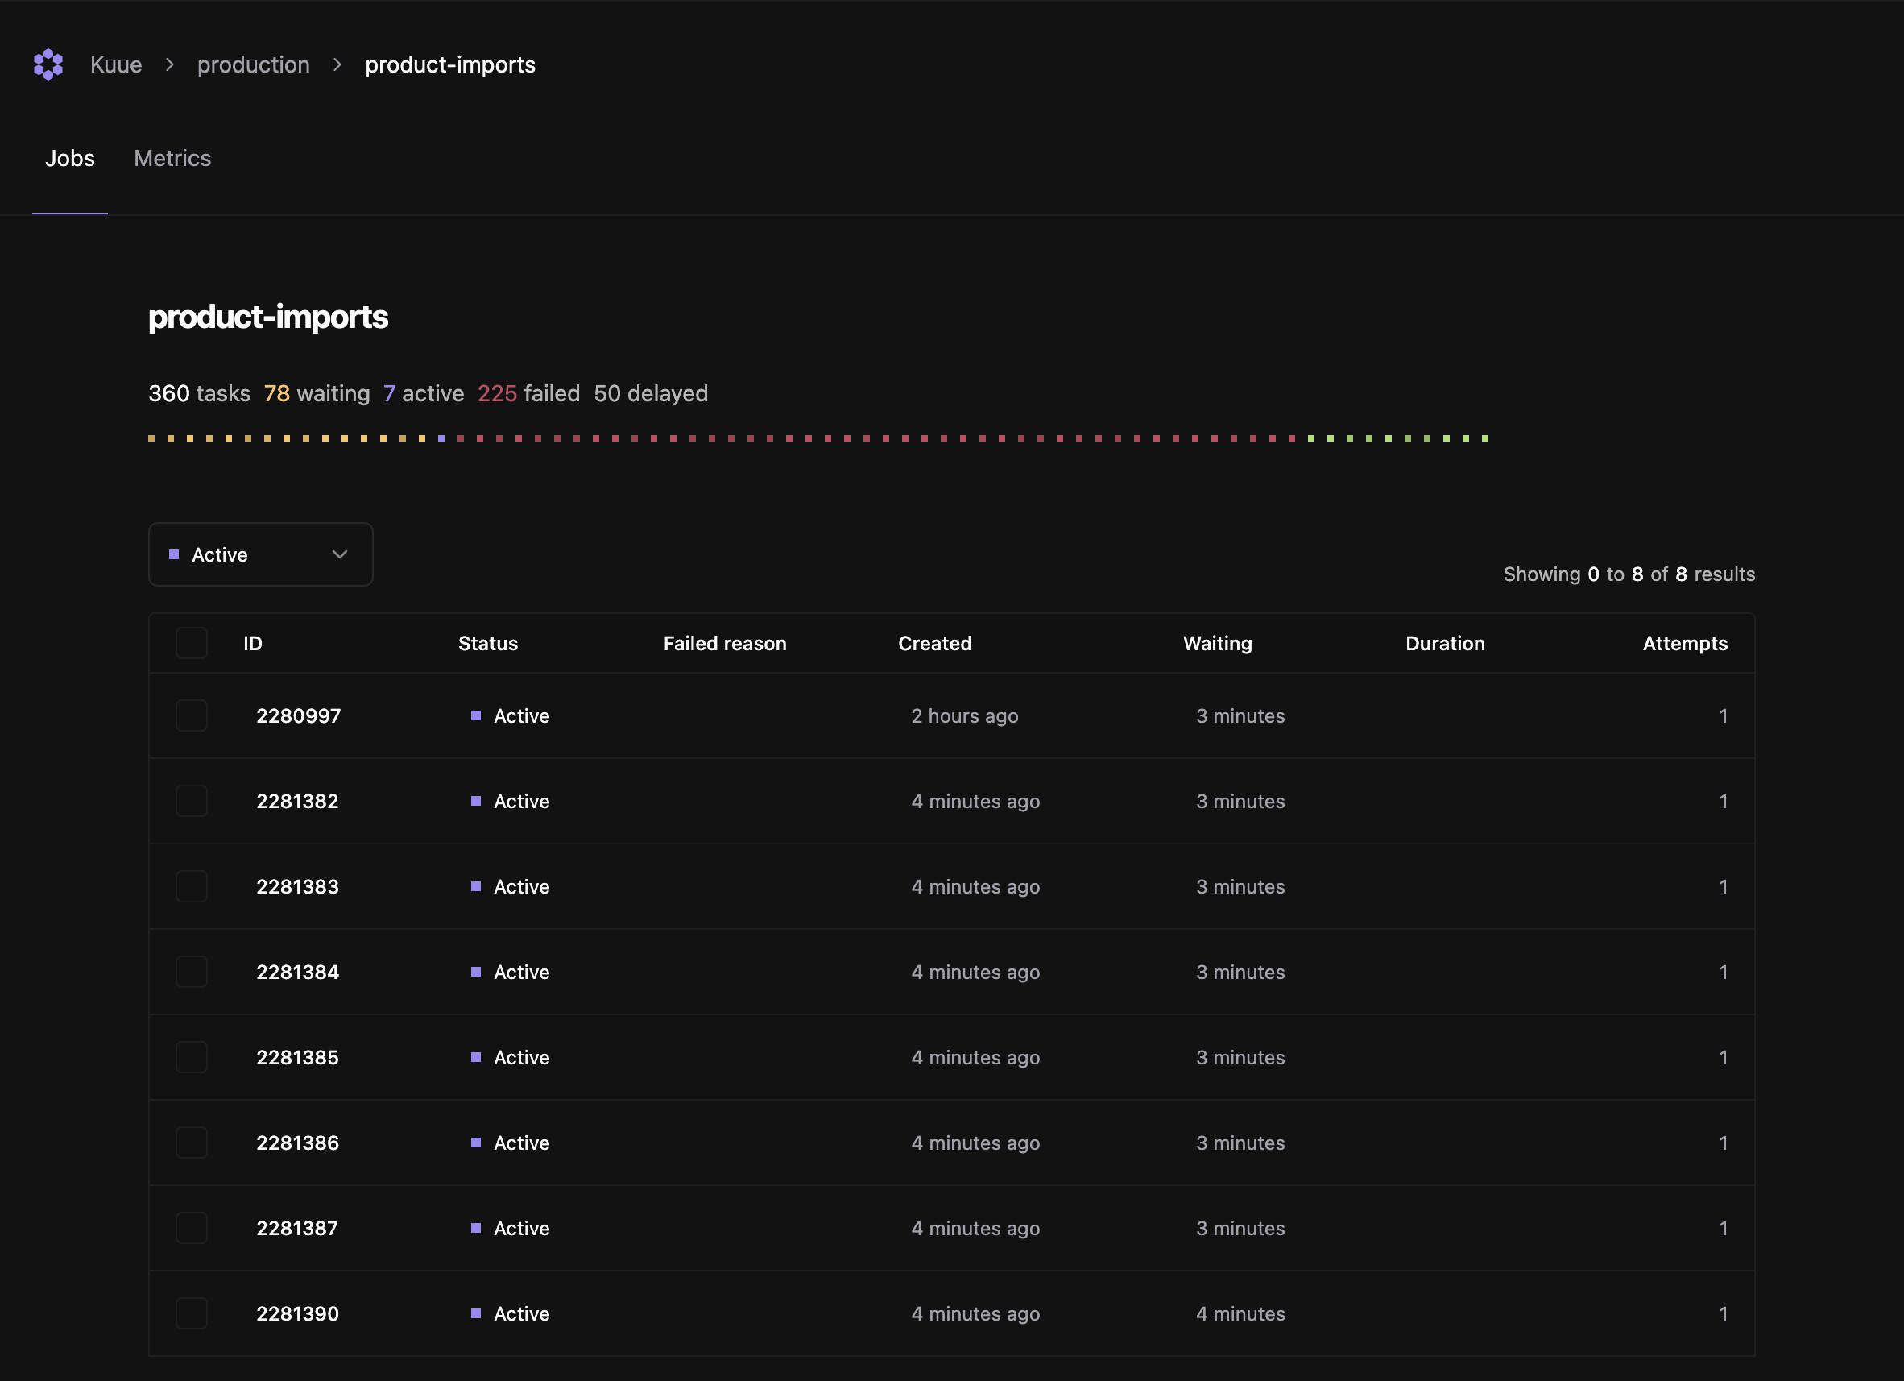Screen dimensions: 1904x1381
Task: Click the Kuue breadcrumb home link
Action: click(x=115, y=64)
